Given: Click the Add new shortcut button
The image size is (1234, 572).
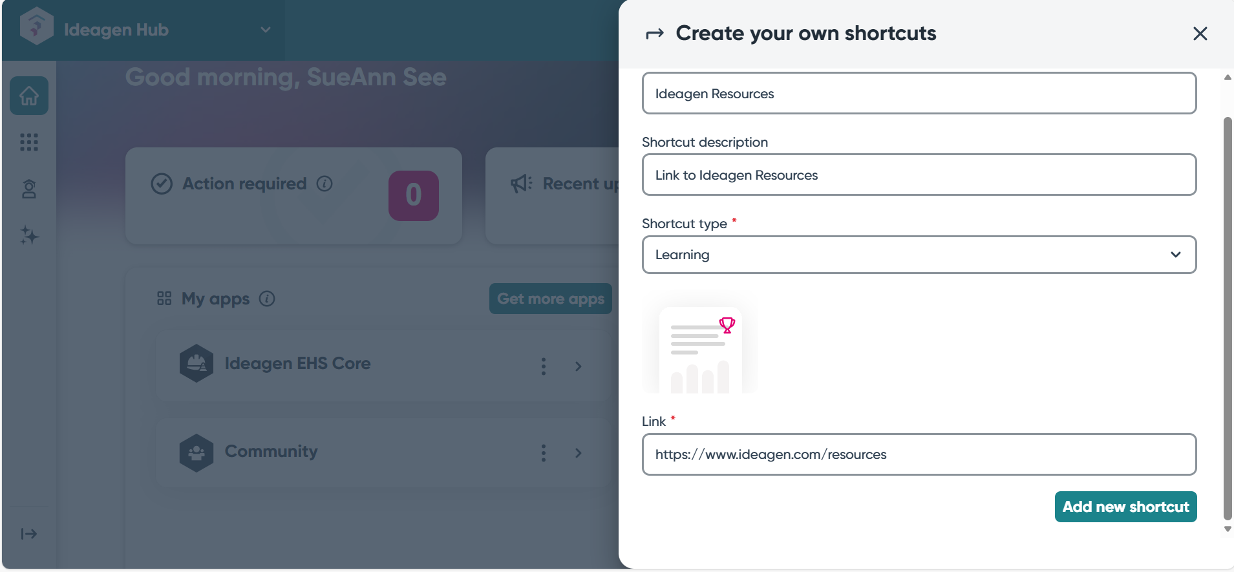Looking at the screenshot, I should [1125, 507].
